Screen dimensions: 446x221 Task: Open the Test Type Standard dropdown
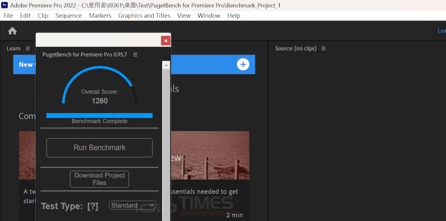[x=132, y=205]
